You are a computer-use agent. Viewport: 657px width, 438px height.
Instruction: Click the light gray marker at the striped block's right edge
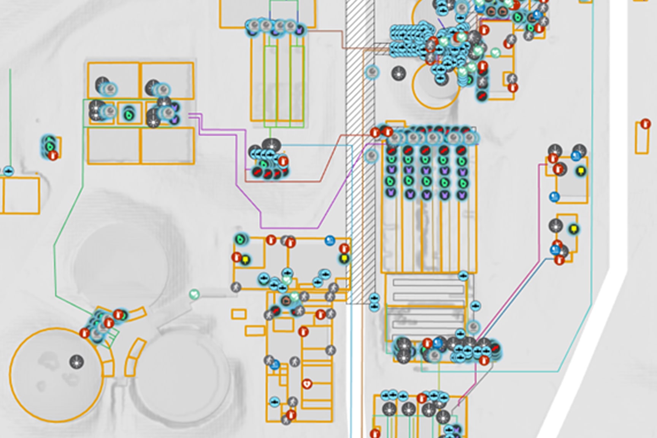(x=473, y=327)
